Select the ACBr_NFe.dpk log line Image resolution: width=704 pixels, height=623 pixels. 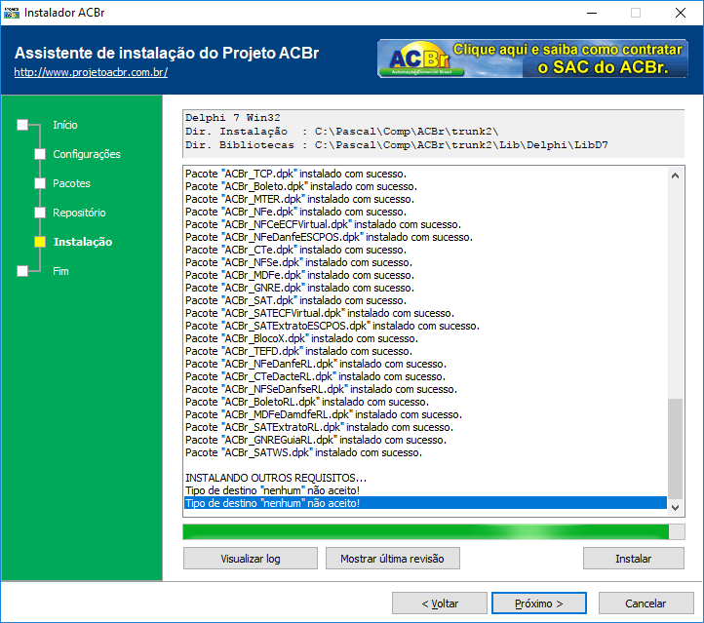coord(425,212)
